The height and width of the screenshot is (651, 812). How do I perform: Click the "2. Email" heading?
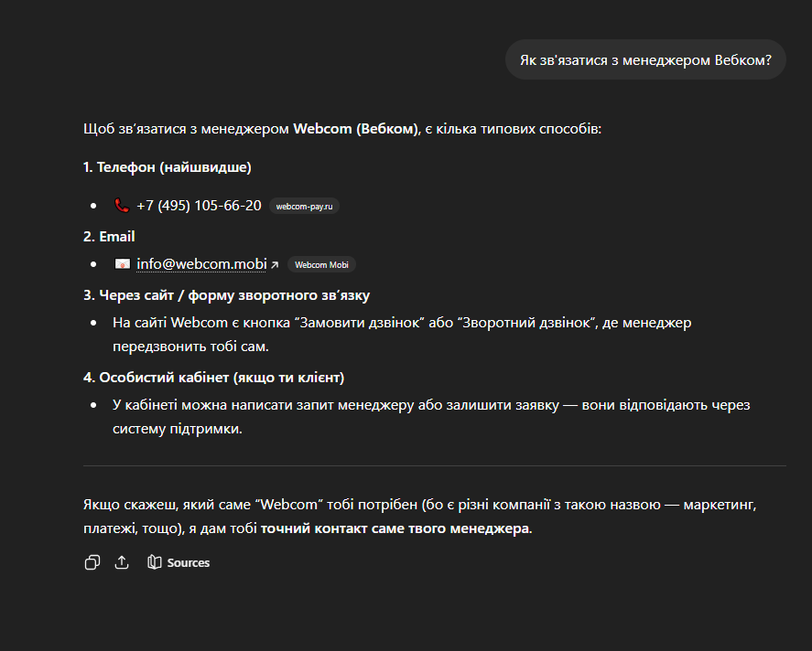click(x=109, y=236)
